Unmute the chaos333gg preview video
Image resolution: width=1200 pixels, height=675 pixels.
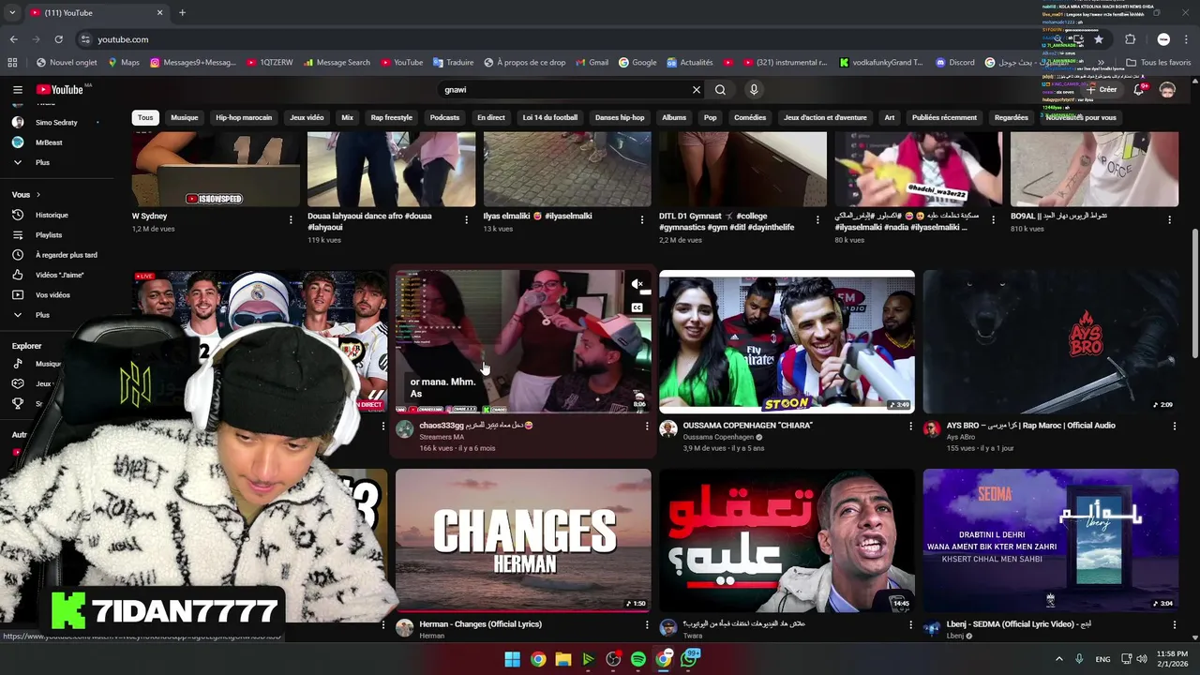click(637, 284)
